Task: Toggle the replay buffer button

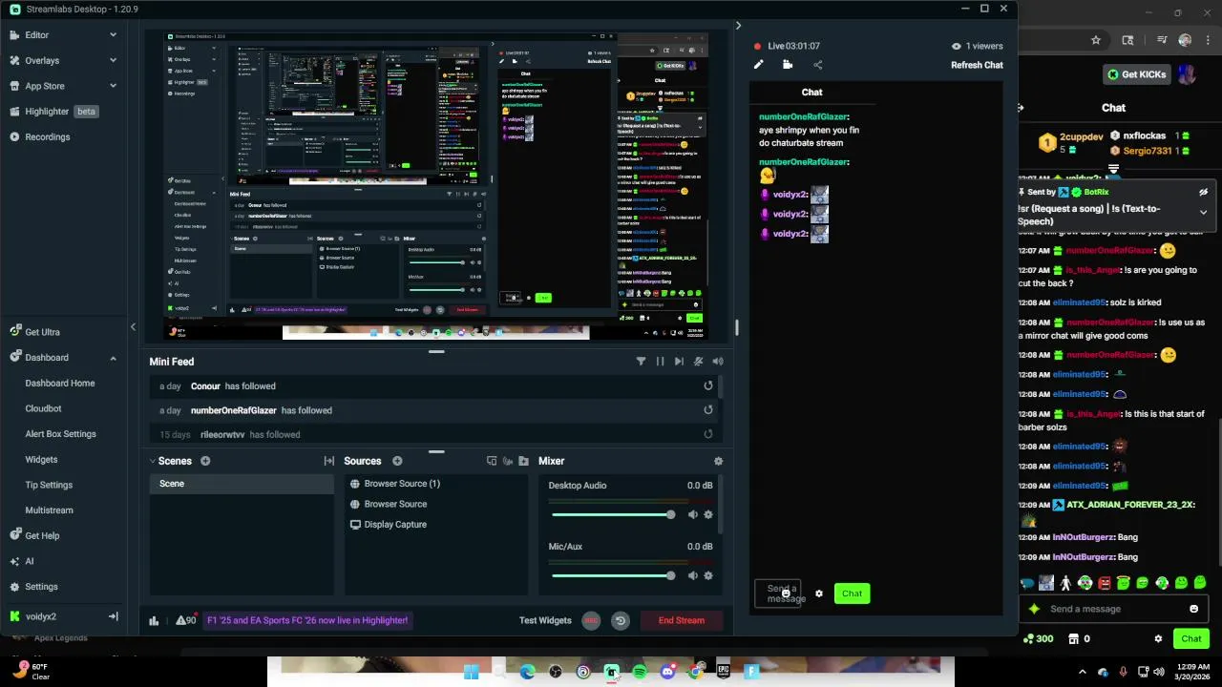Action: pyautogui.click(x=621, y=620)
